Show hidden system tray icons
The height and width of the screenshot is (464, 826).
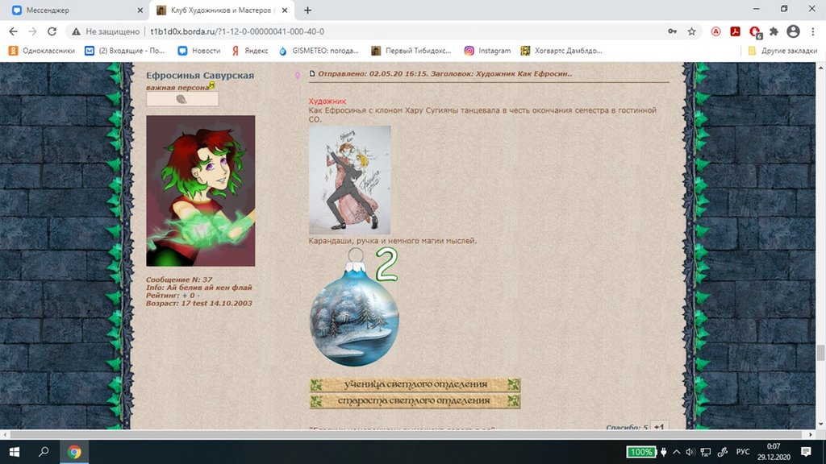pyautogui.click(x=677, y=452)
